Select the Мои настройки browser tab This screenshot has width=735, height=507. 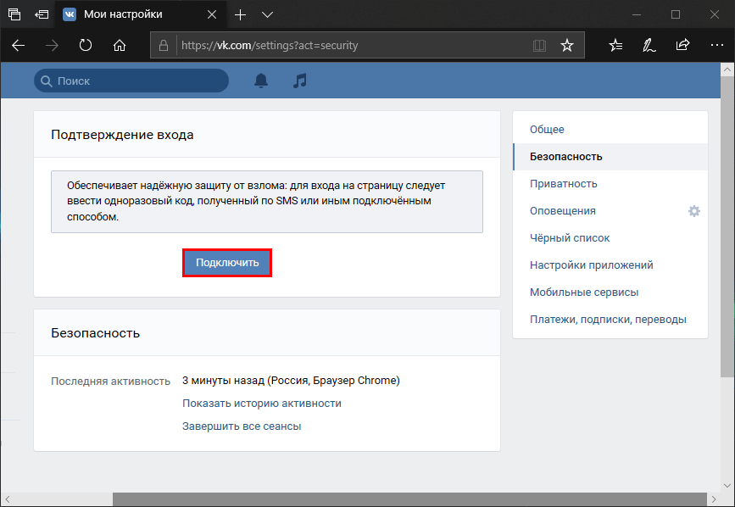coord(141,14)
